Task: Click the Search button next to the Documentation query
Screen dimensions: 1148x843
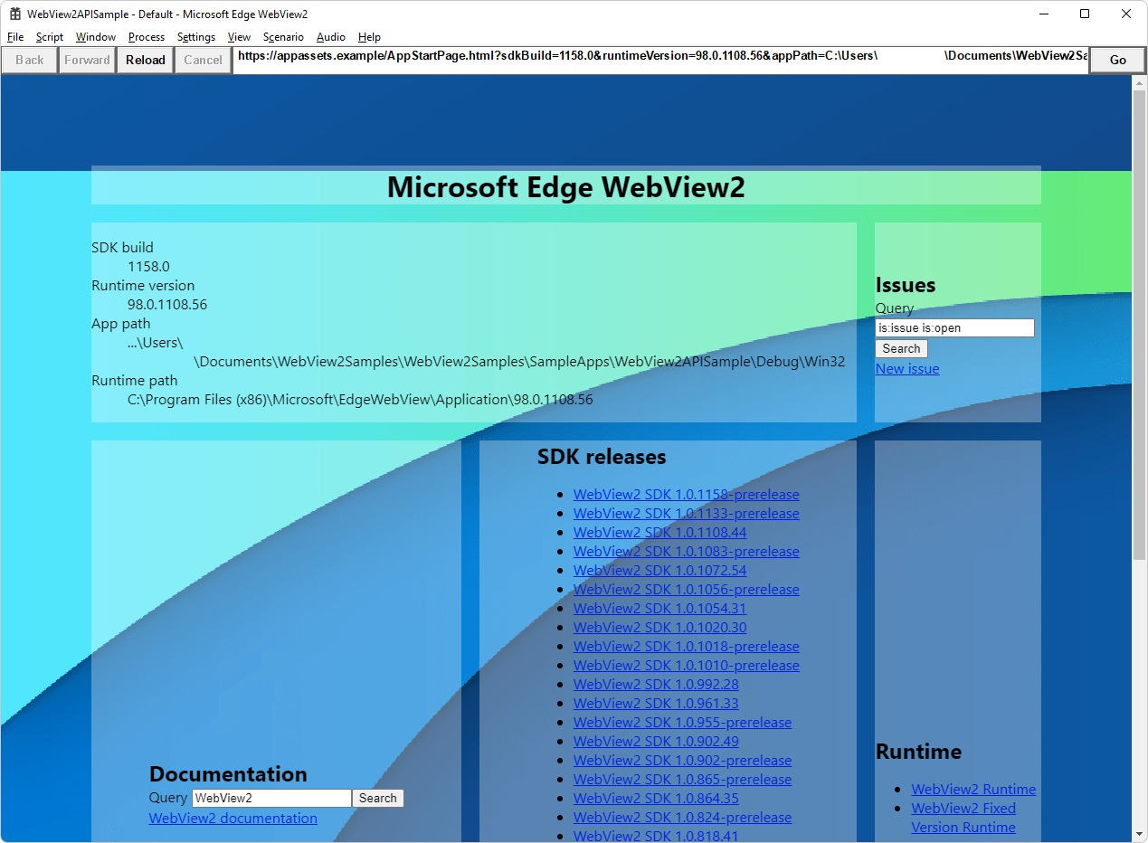Action: [x=377, y=798]
